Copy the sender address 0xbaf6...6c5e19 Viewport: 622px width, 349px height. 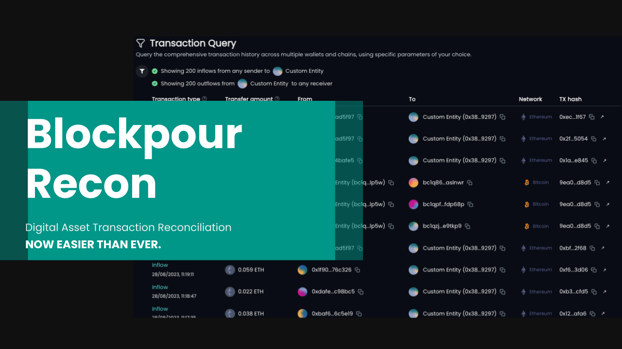click(359, 314)
